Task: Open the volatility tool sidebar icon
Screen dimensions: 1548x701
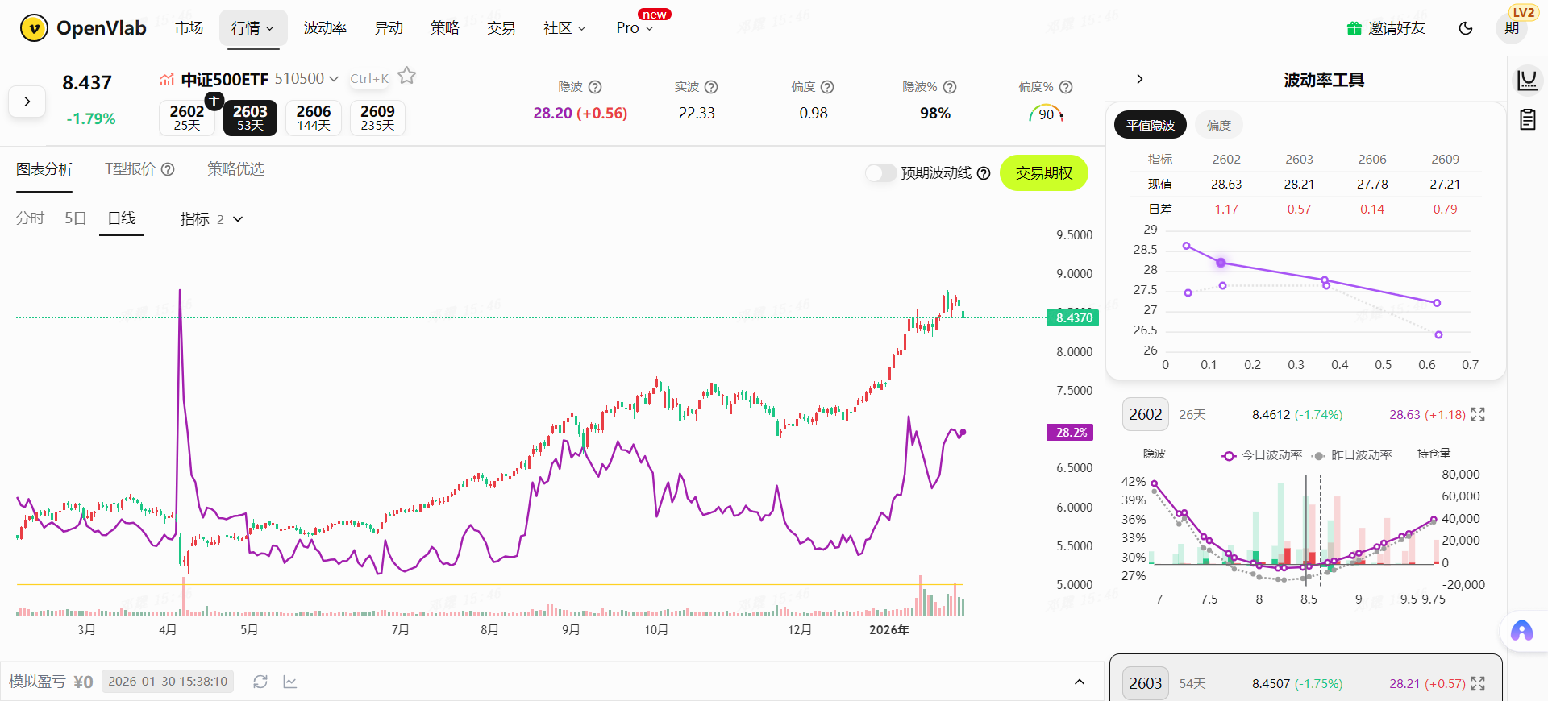Action: (1527, 80)
